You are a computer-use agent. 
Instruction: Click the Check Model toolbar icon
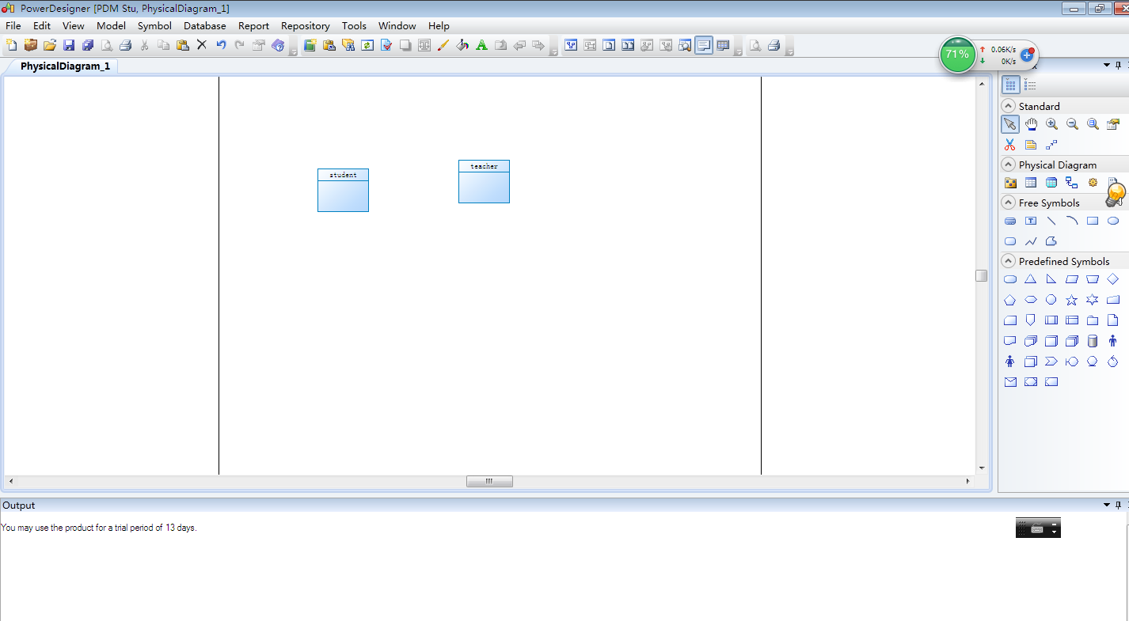pyautogui.click(x=386, y=45)
